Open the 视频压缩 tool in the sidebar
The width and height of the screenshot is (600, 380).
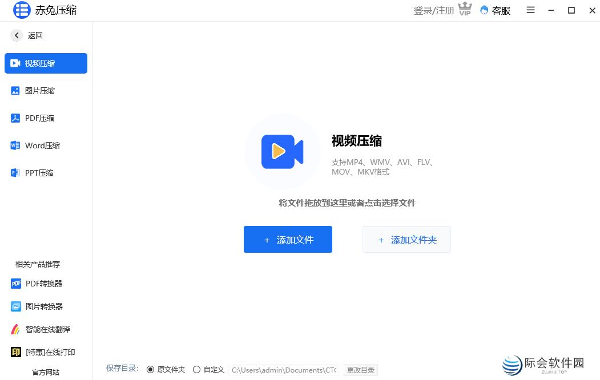[46, 63]
